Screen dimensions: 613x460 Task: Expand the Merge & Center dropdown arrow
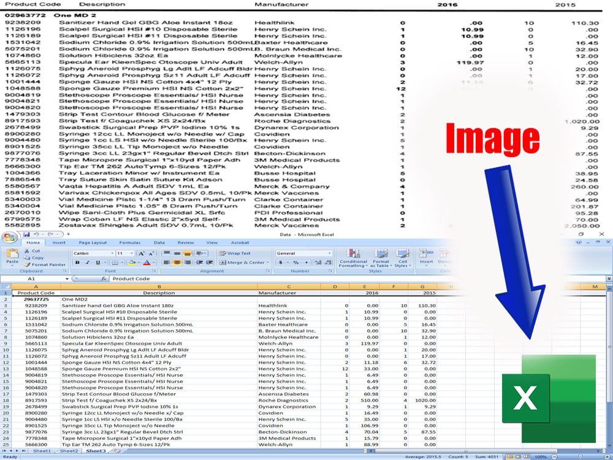pyautogui.click(x=267, y=263)
